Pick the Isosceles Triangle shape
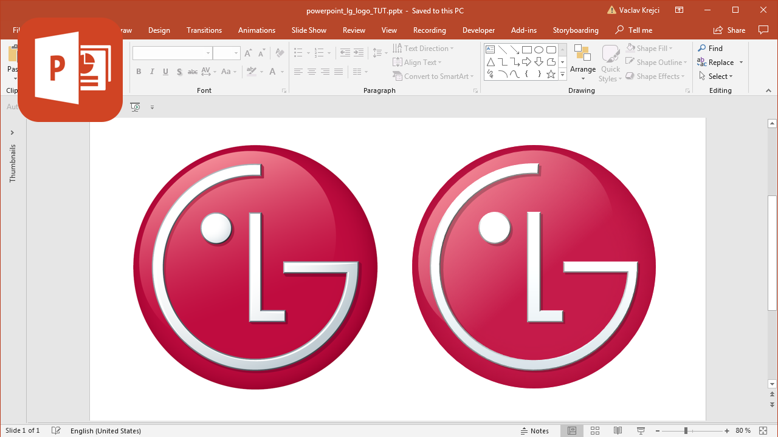Image resolution: width=778 pixels, height=437 pixels. (490, 62)
